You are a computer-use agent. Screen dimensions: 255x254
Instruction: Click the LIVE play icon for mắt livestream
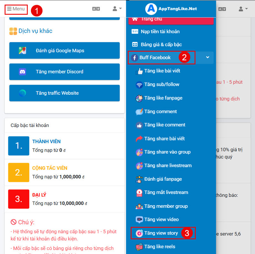point(139,193)
